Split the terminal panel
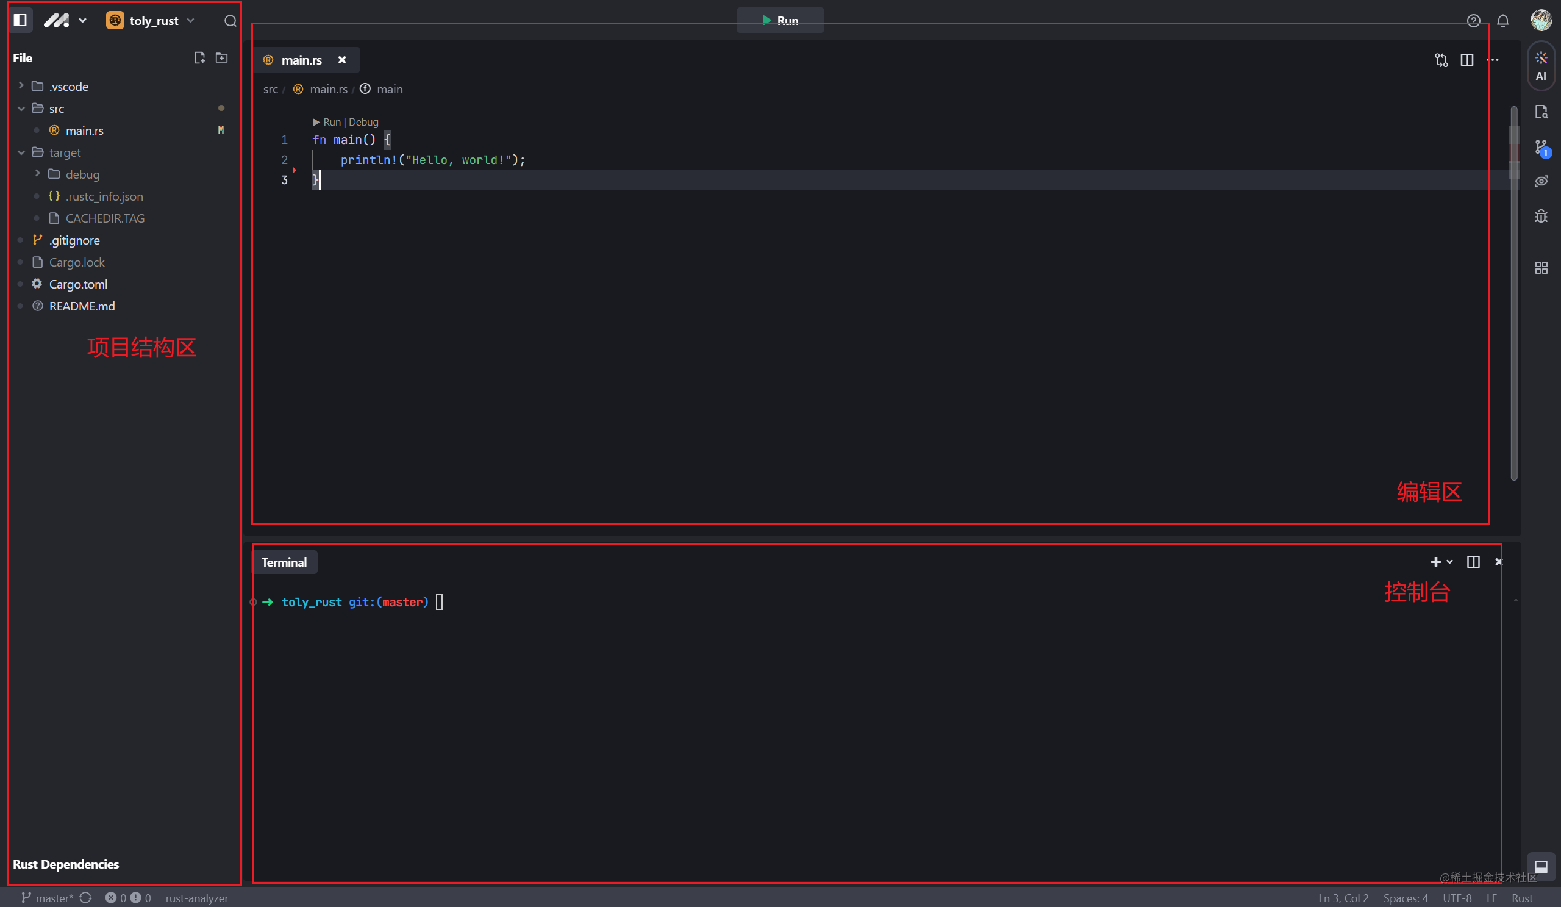The image size is (1561, 907). [1473, 562]
